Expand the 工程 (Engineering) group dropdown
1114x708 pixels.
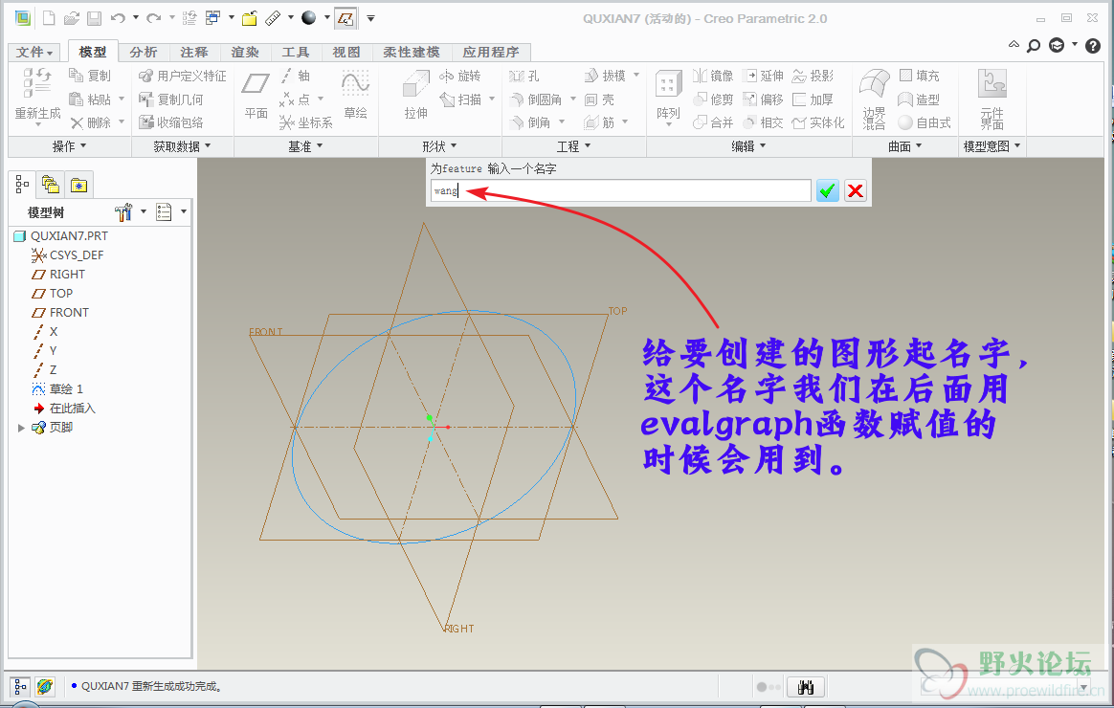tap(573, 146)
